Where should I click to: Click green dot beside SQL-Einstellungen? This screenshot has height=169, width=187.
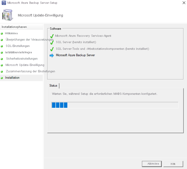coord(2,46)
